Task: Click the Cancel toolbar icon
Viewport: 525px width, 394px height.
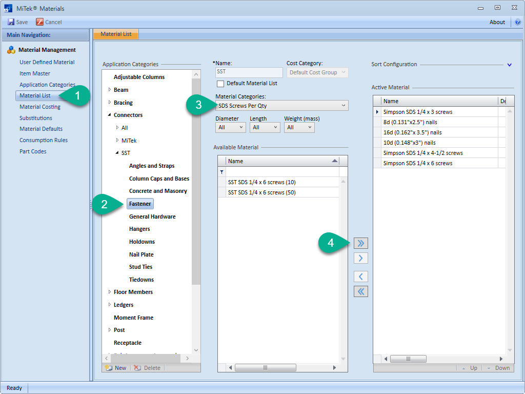Action: [40, 22]
